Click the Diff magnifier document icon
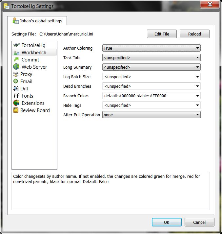The image size is (222, 234). 16,88
